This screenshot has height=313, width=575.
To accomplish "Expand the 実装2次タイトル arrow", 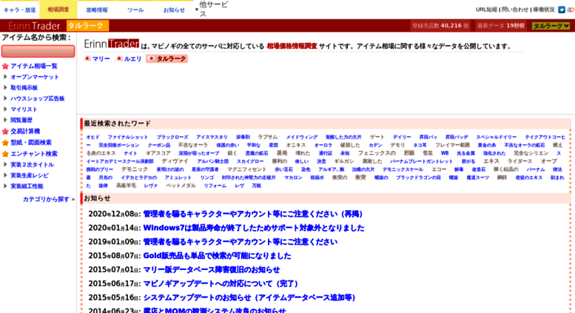I will [x=5, y=164].
